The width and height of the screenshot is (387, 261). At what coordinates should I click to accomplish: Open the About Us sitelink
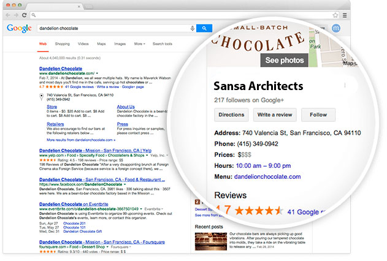tap(126, 107)
